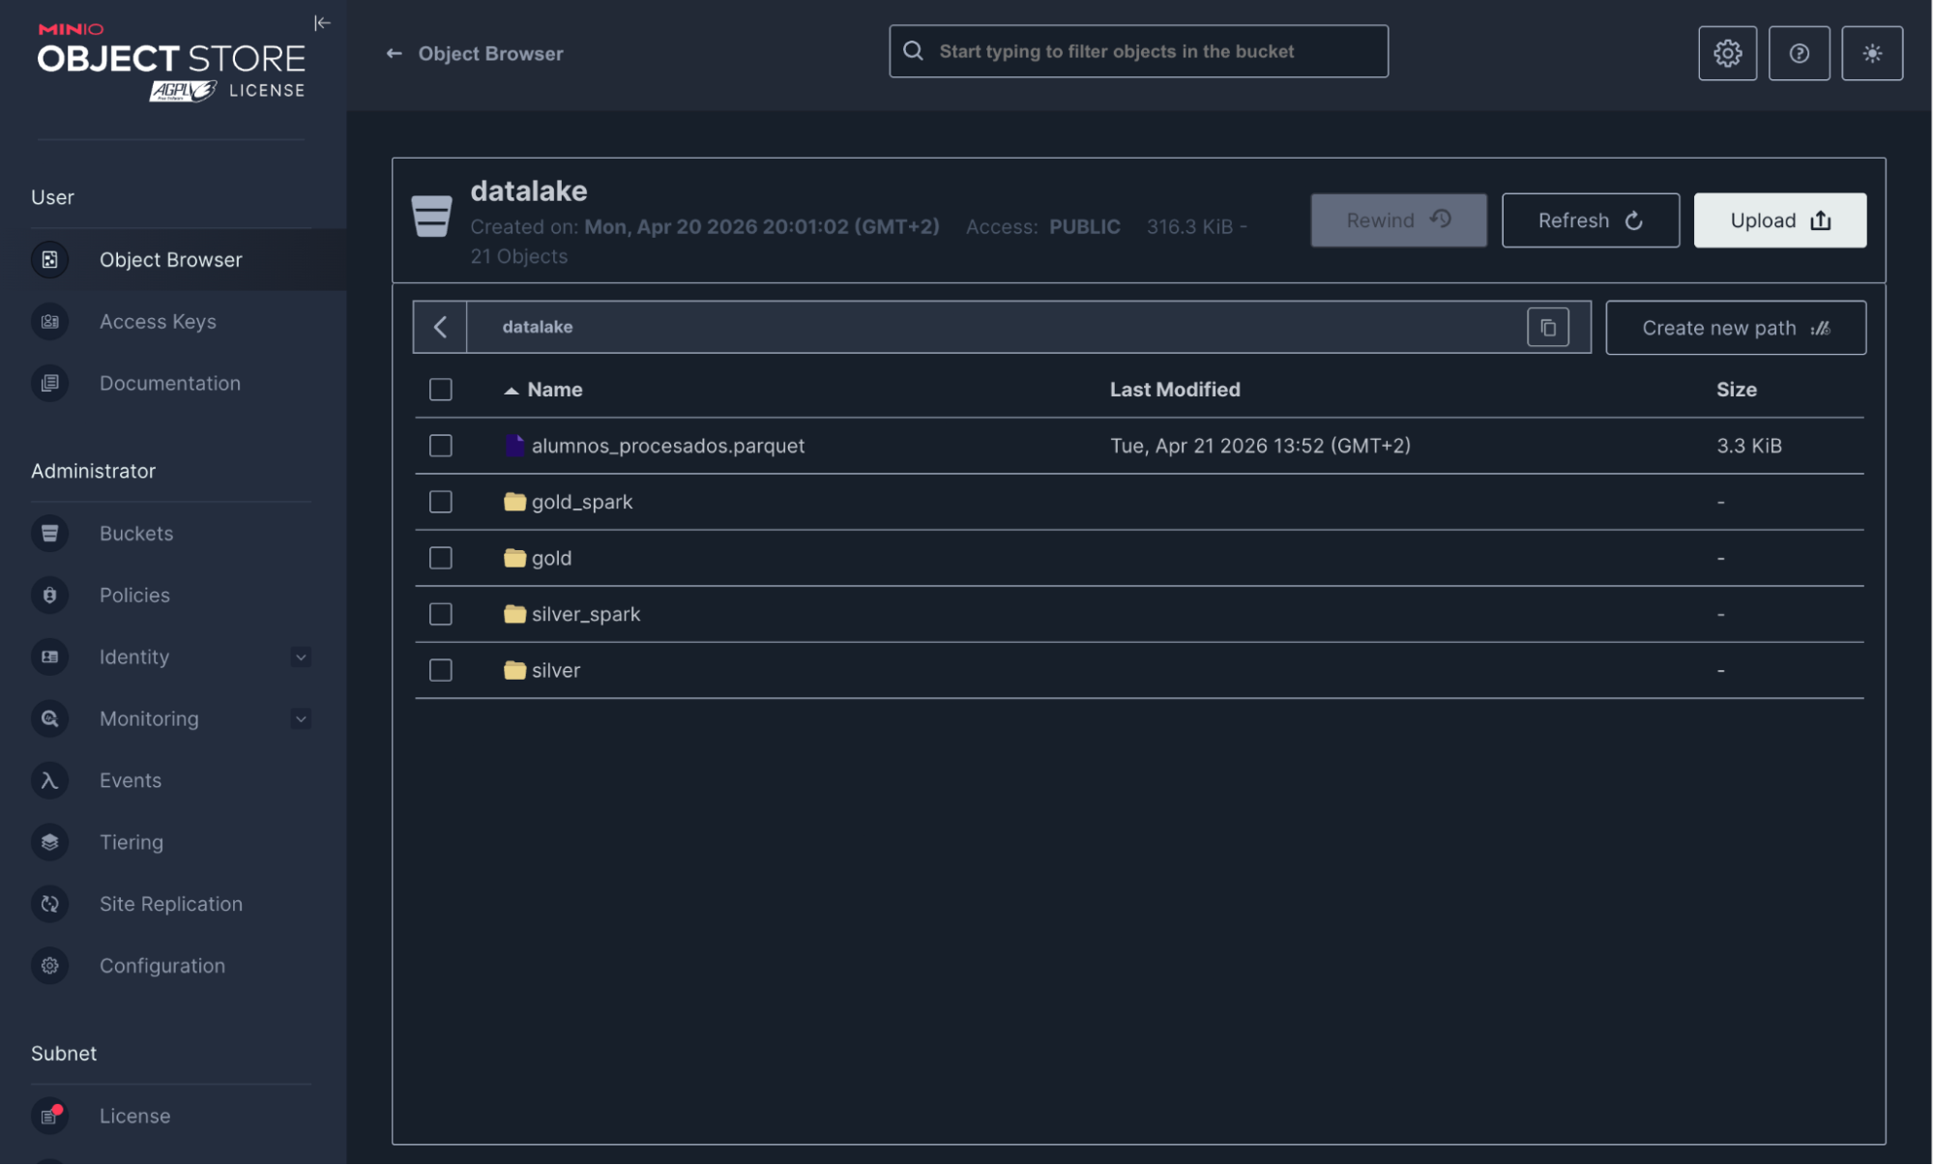Check the silver_spark row checkbox
The height and width of the screenshot is (1165, 1933).
[x=441, y=614]
